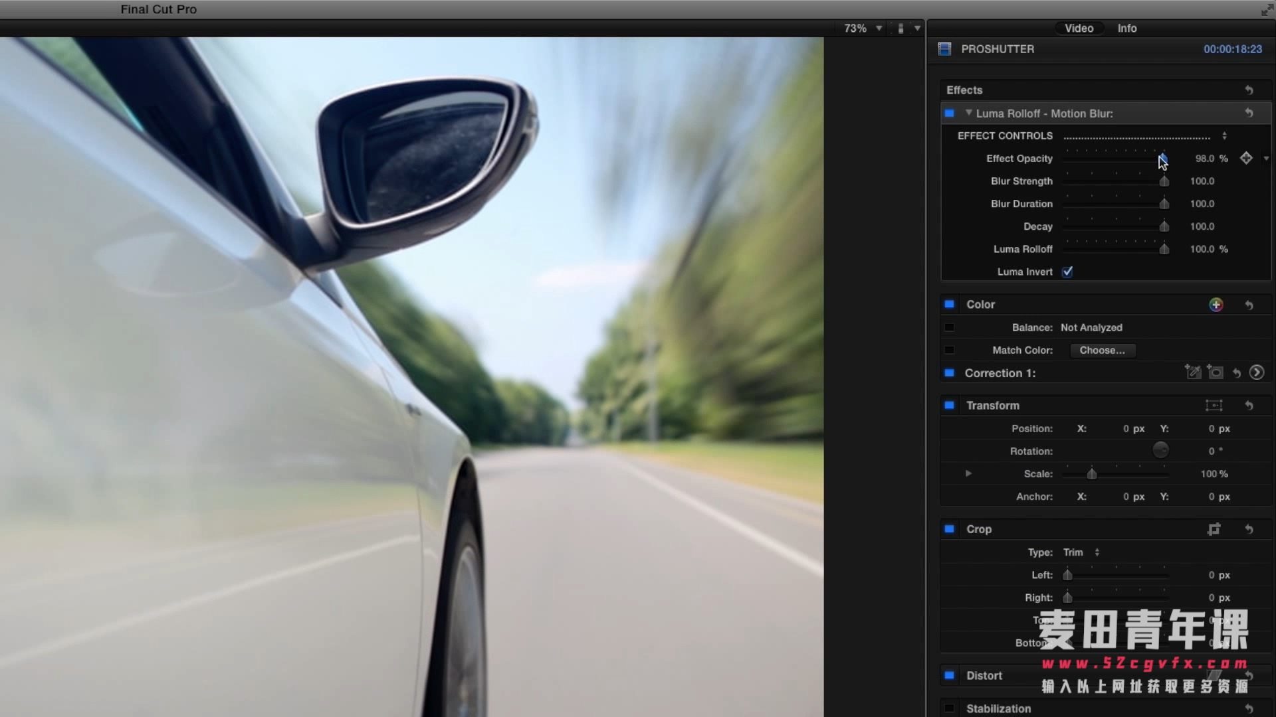Click the color wheel add-correction icon

tap(1216, 305)
